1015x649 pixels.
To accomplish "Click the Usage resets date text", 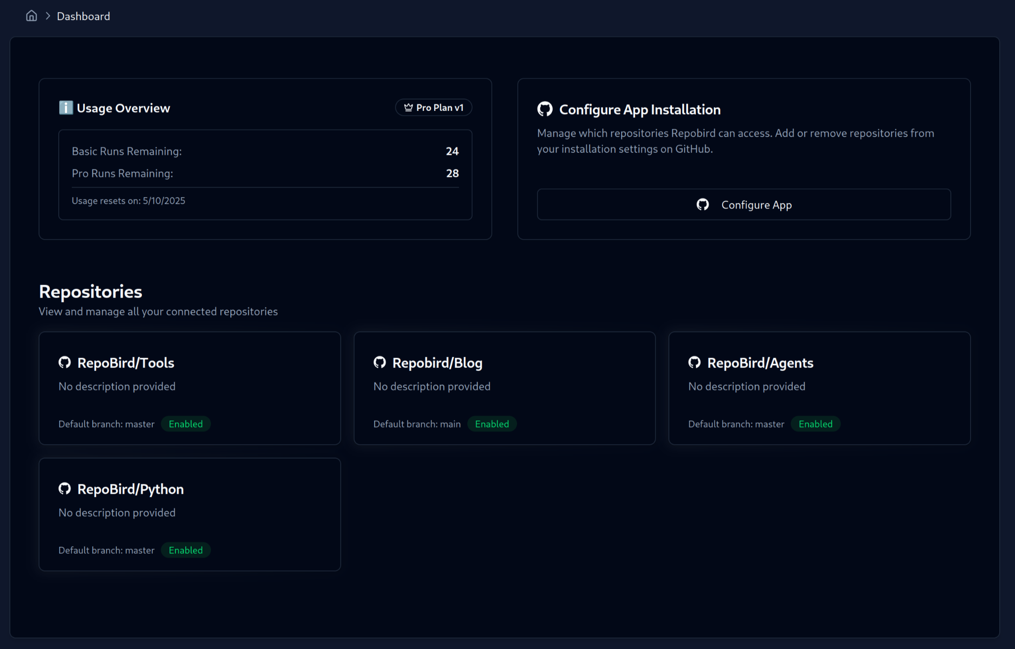I will pos(128,200).
